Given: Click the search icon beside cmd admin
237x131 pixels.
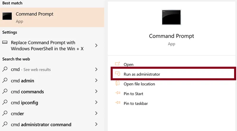Looking at the screenshot, I should coord(5,81).
